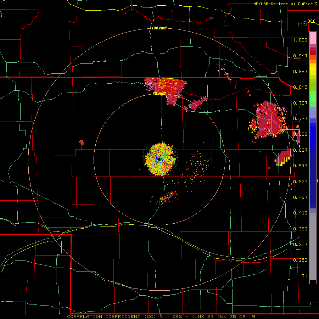Select the 0.893 scale value
The width and height of the screenshot is (319, 319).
[300, 71]
